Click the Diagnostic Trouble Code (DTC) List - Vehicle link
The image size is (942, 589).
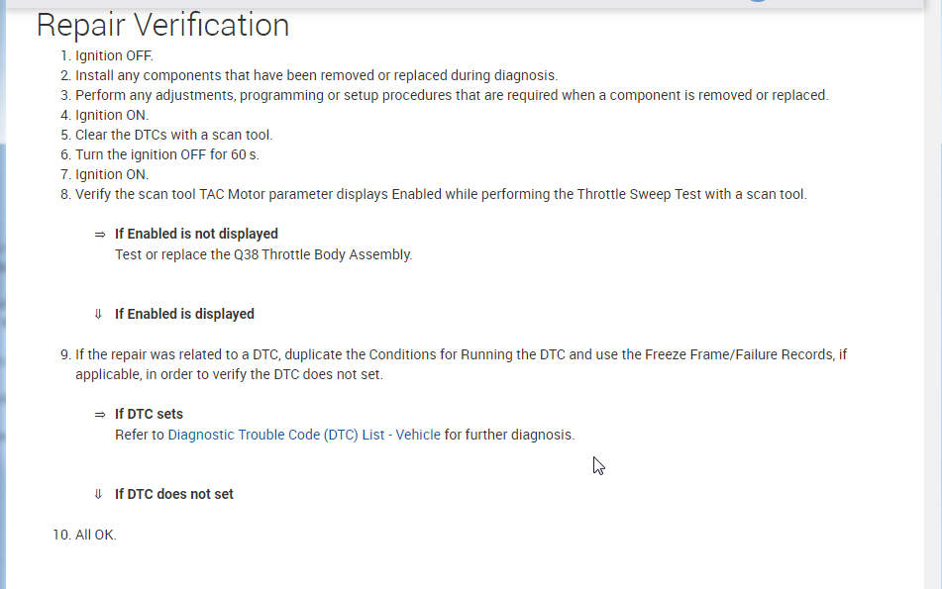point(304,435)
